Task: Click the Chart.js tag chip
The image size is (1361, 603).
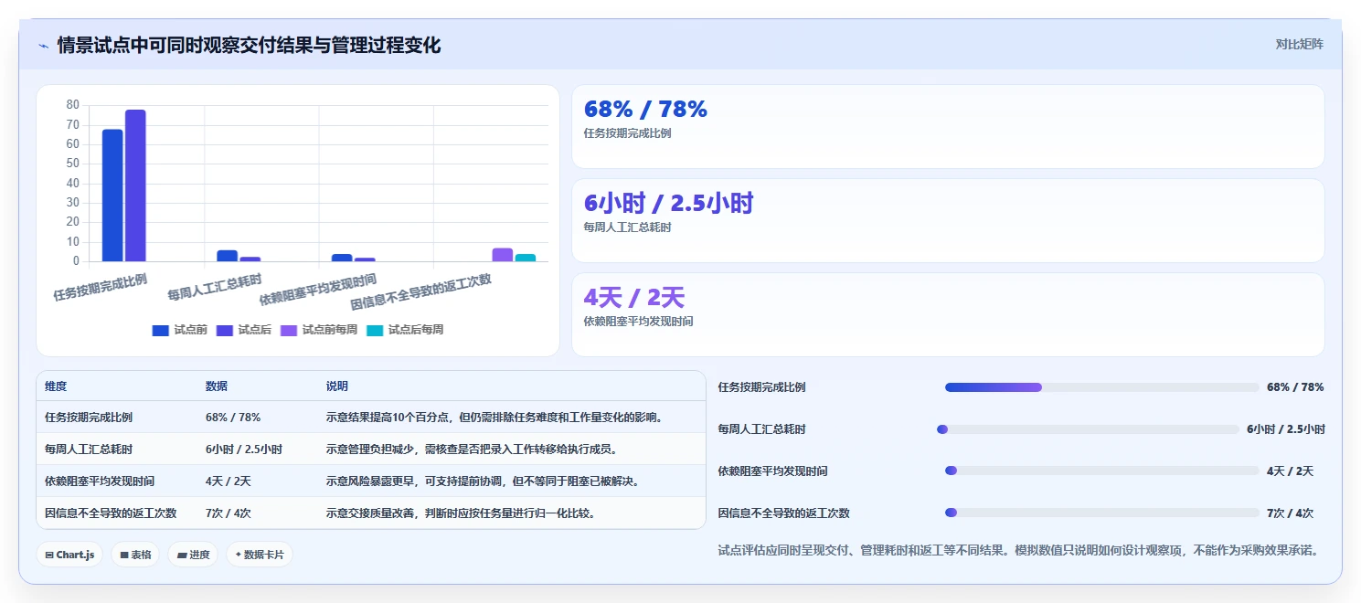Action: [69, 555]
